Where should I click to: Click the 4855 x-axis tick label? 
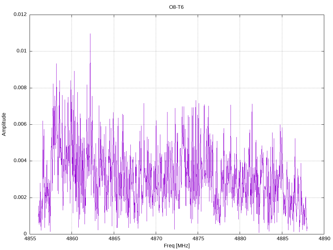[30, 239]
